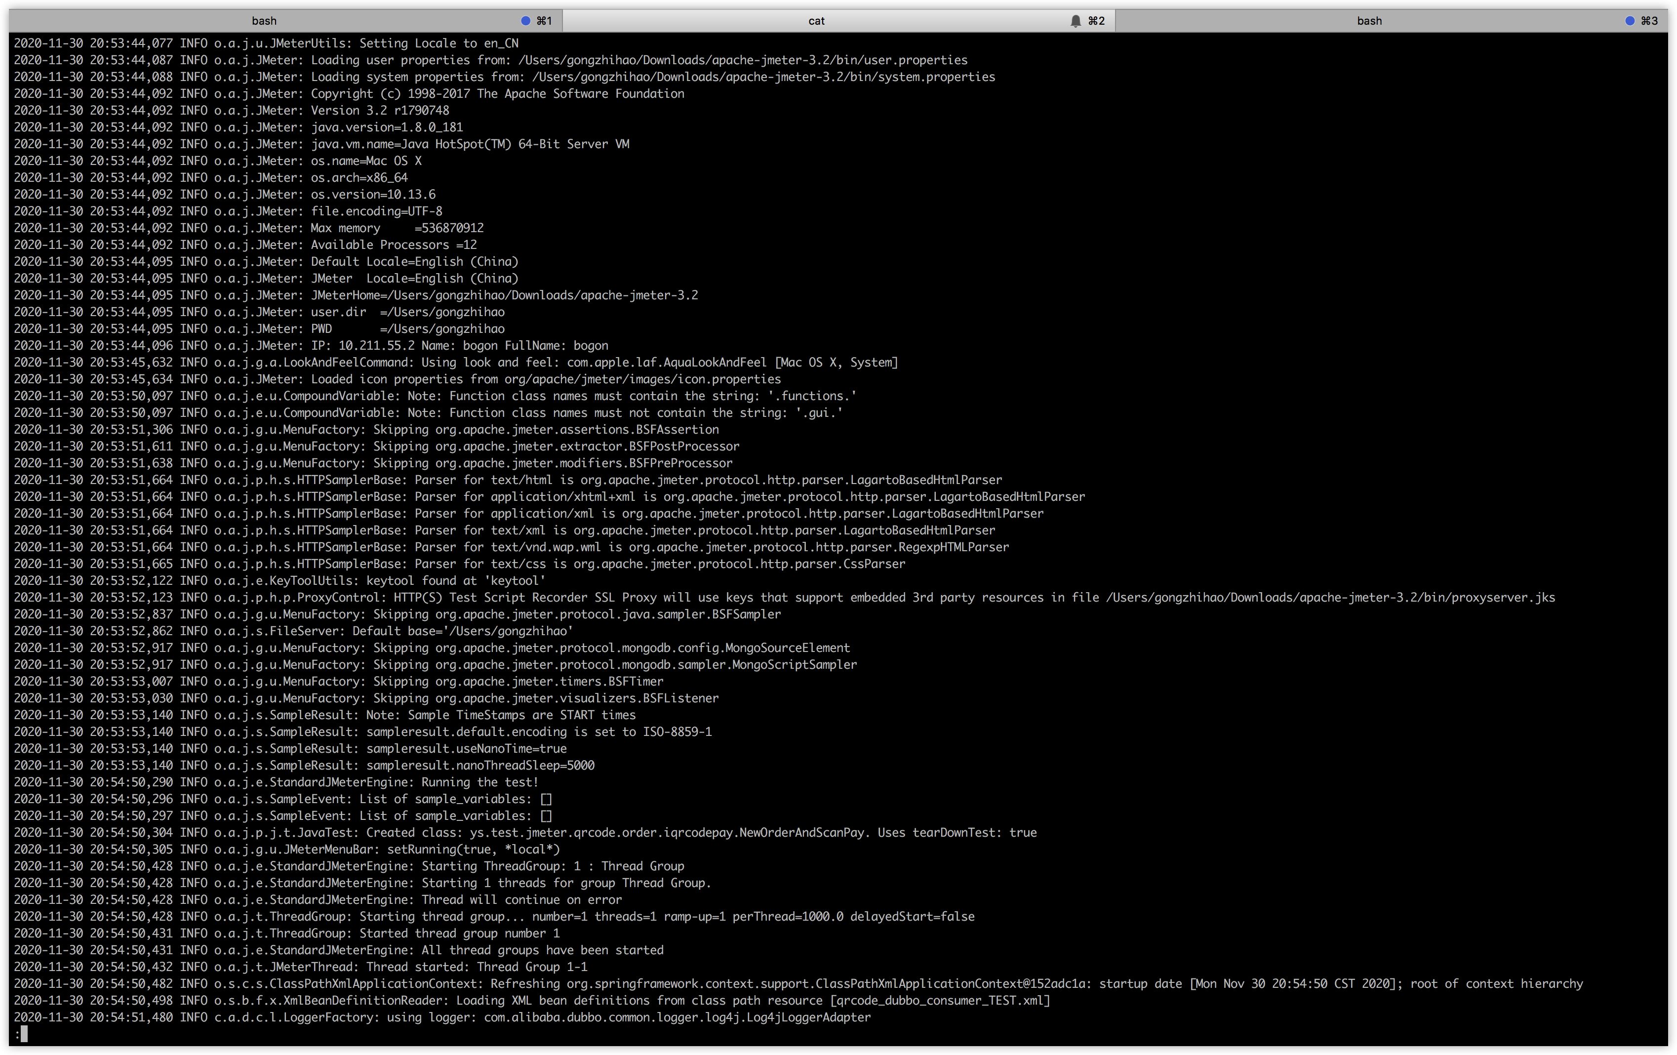Click 'Skipping ...assertions.BSFAssertion' line
This screenshot has width=1677, height=1055.
[366, 429]
